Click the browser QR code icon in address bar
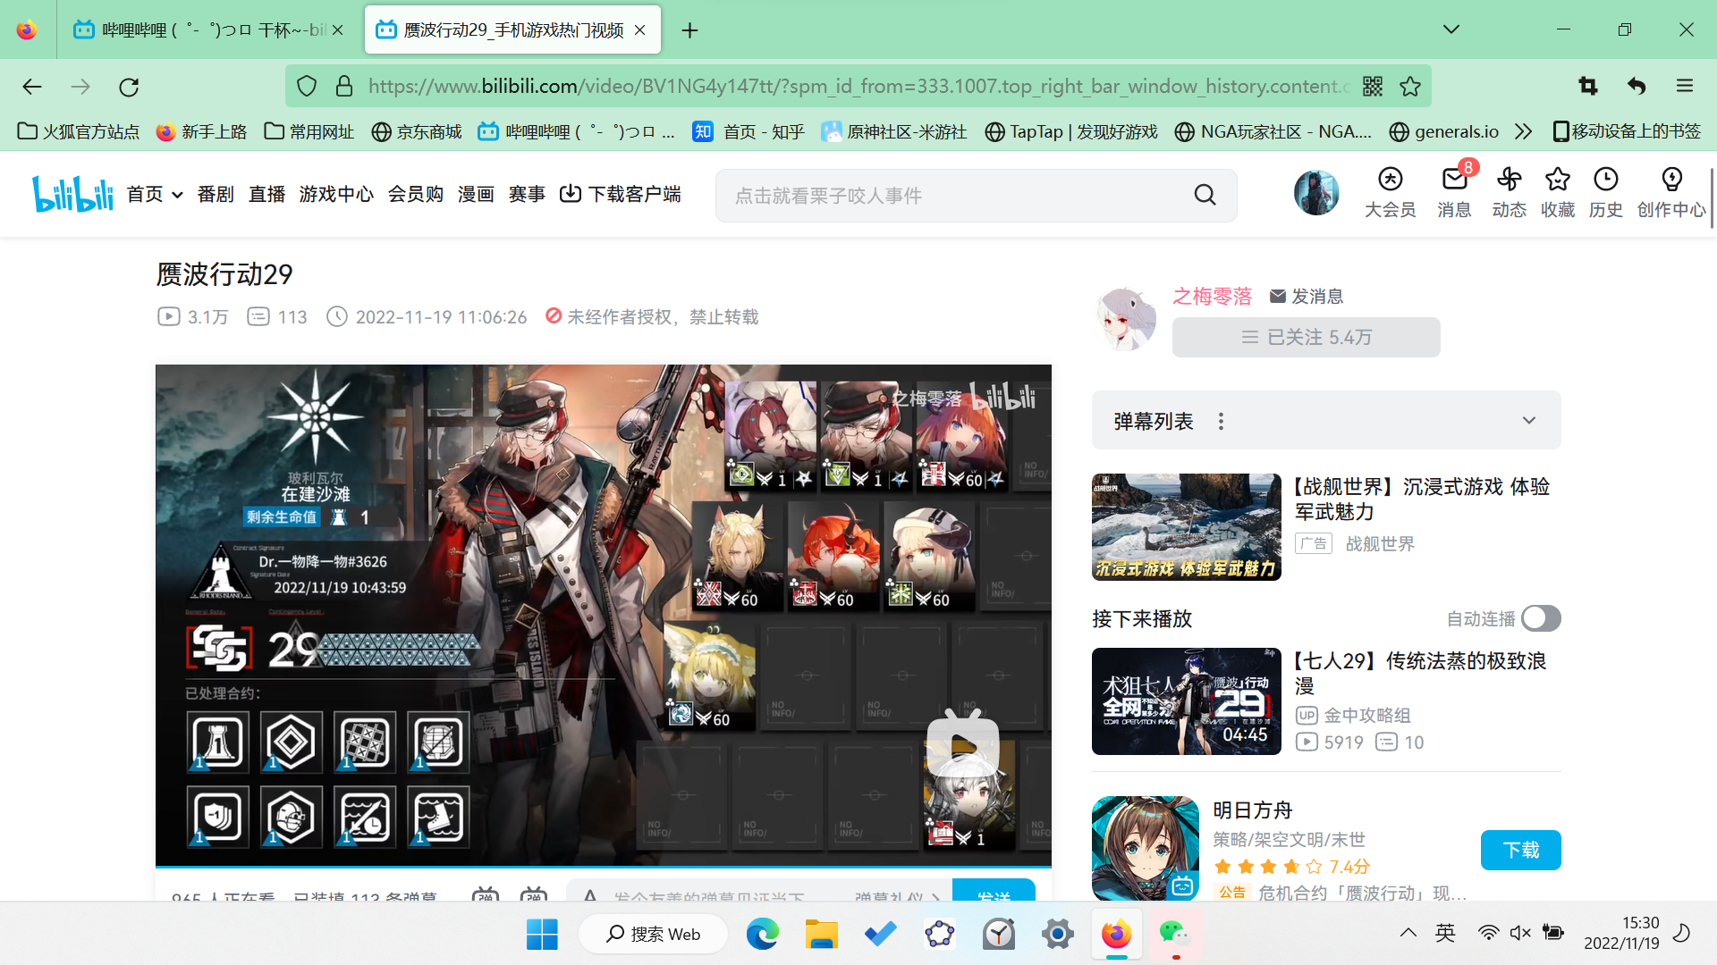Screen dimensions: 1717x965 click(x=1372, y=86)
